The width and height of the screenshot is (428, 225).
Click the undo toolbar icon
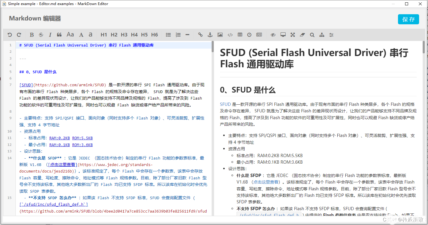10,35
